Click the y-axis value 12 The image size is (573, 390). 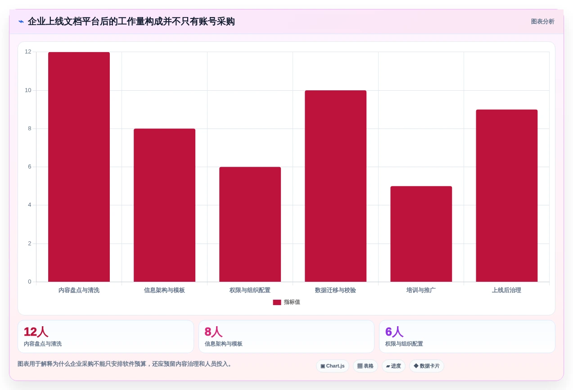[28, 52]
